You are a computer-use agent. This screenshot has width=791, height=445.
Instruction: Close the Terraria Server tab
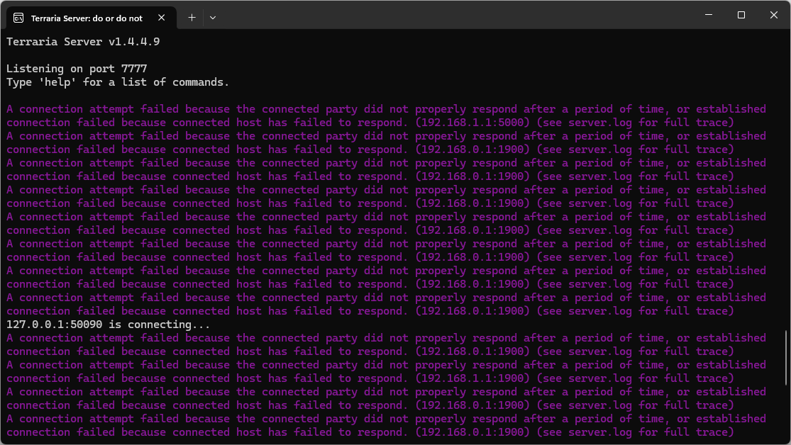click(162, 18)
